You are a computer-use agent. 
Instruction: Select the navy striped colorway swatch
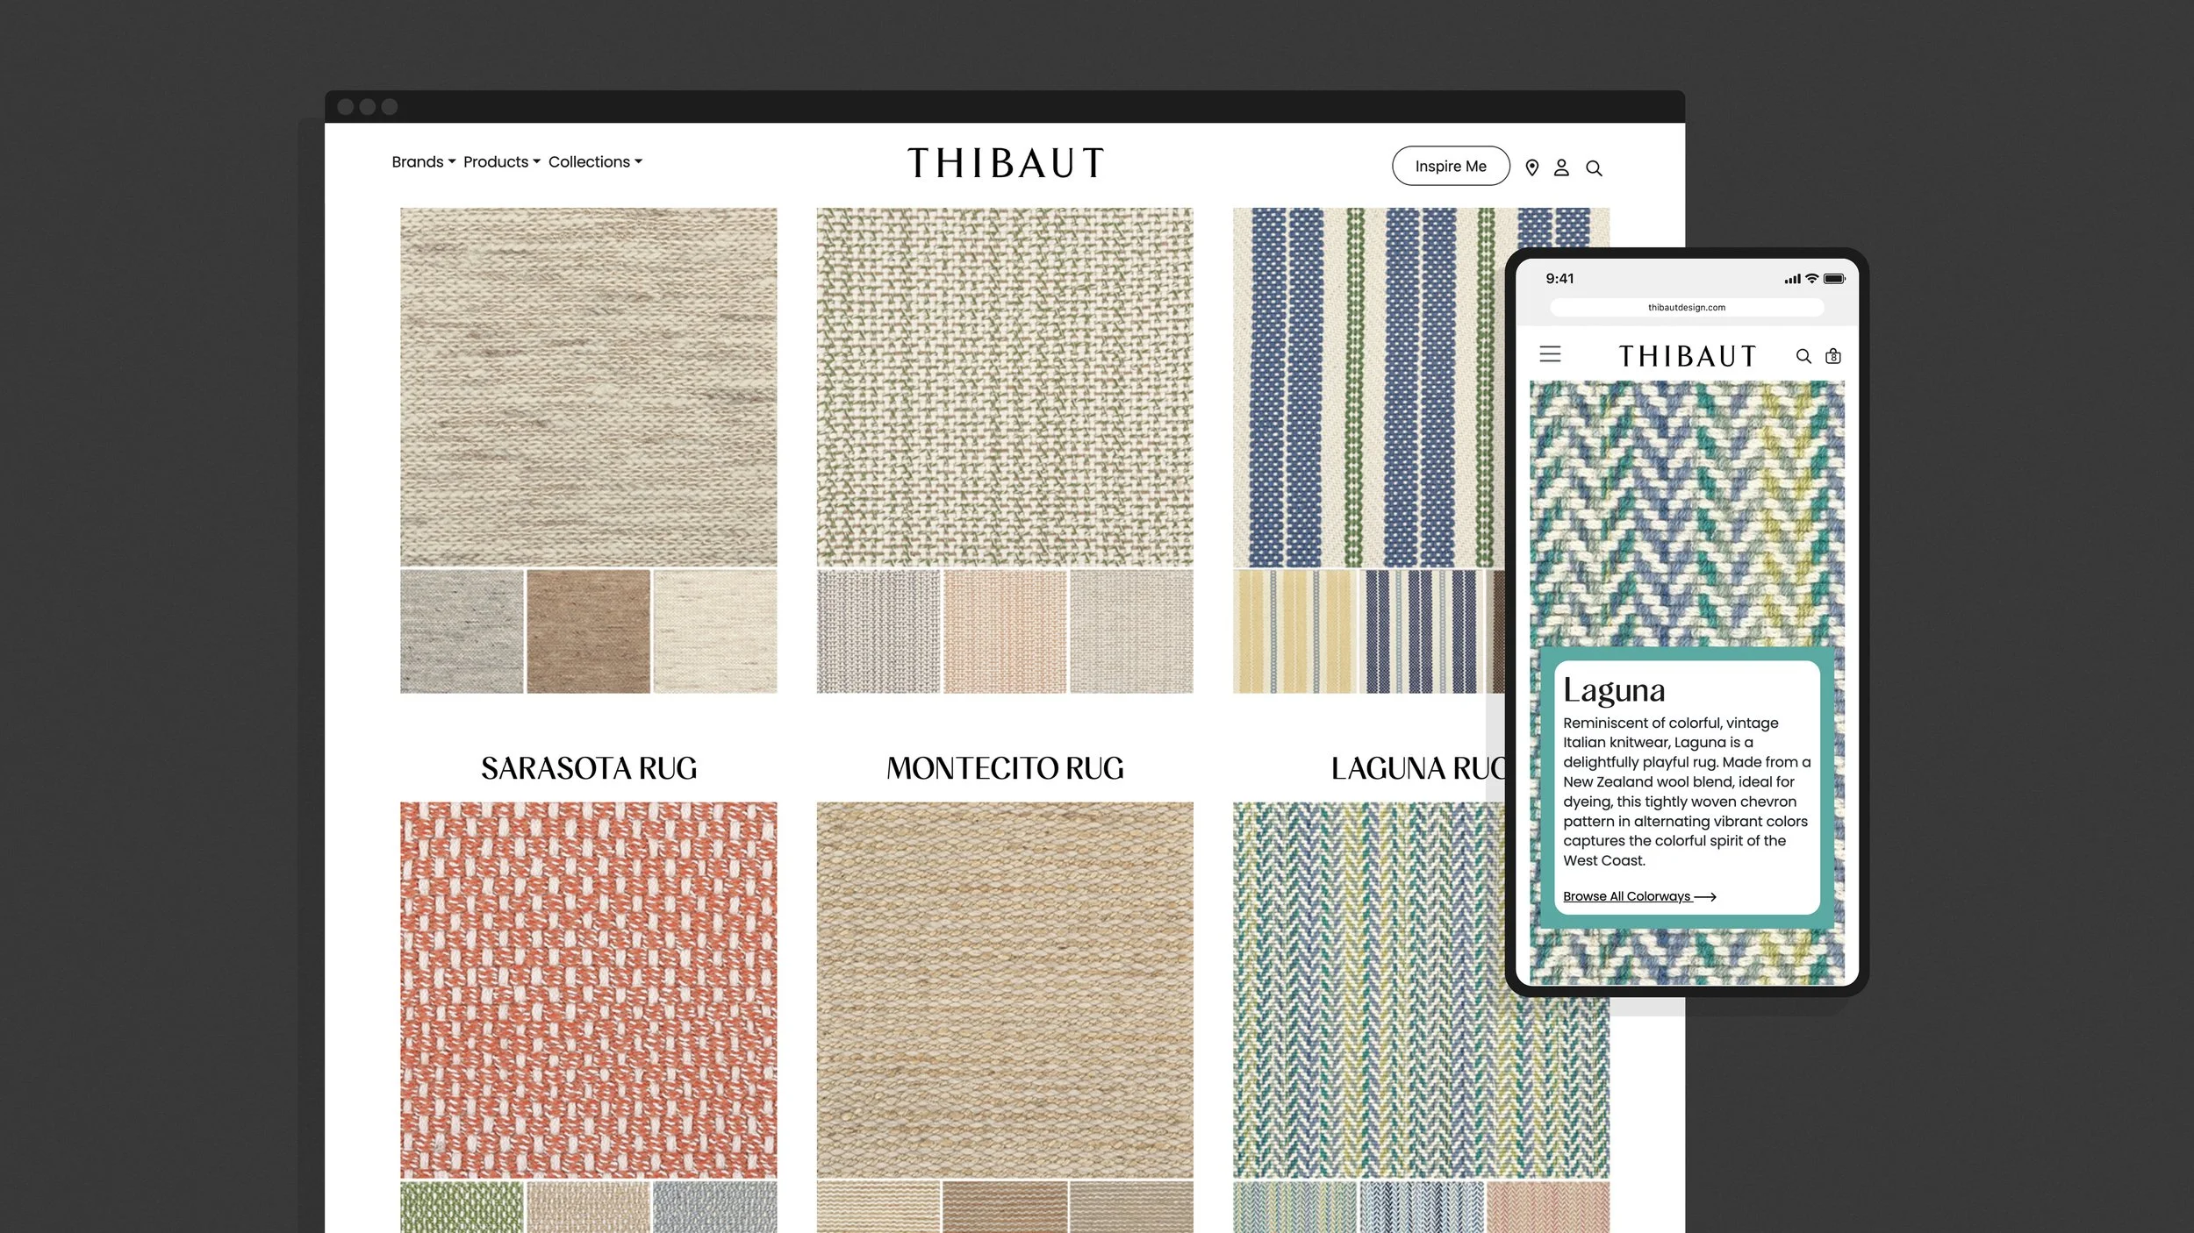point(1421,631)
